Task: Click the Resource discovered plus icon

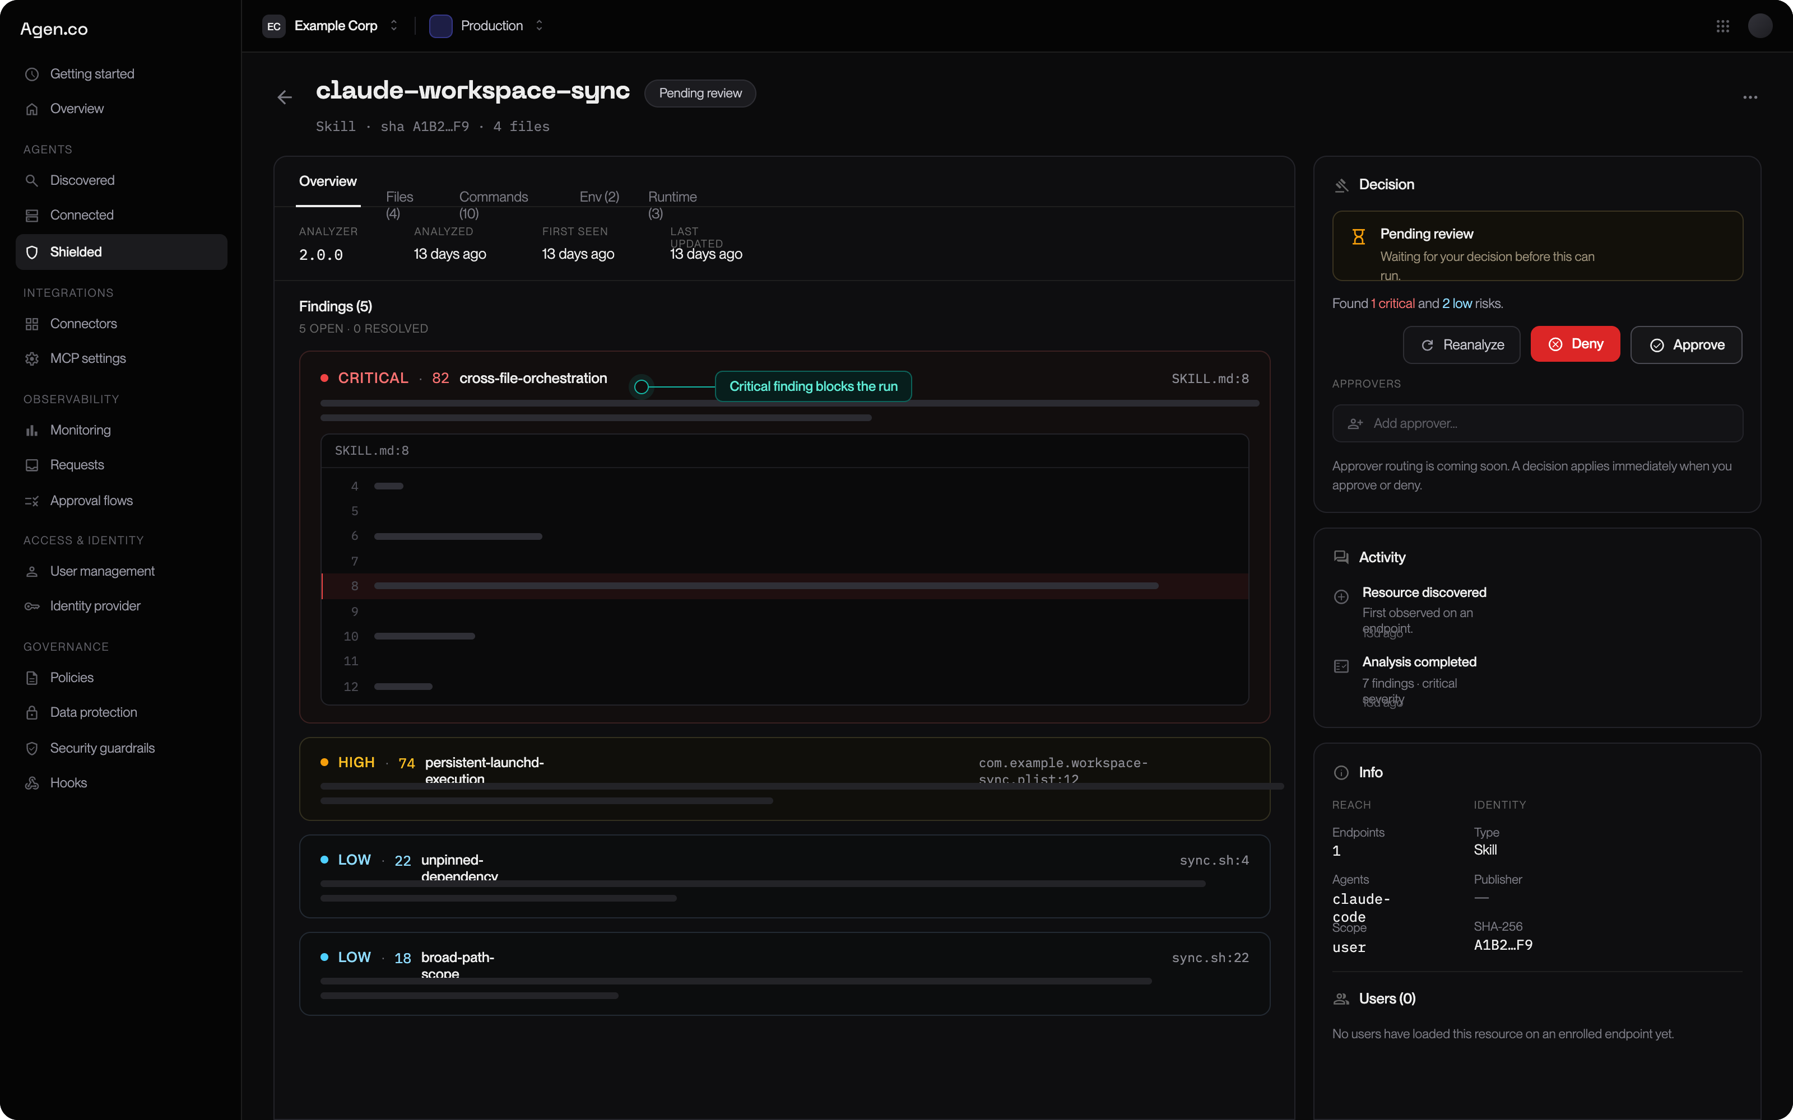Action: point(1341,597)
